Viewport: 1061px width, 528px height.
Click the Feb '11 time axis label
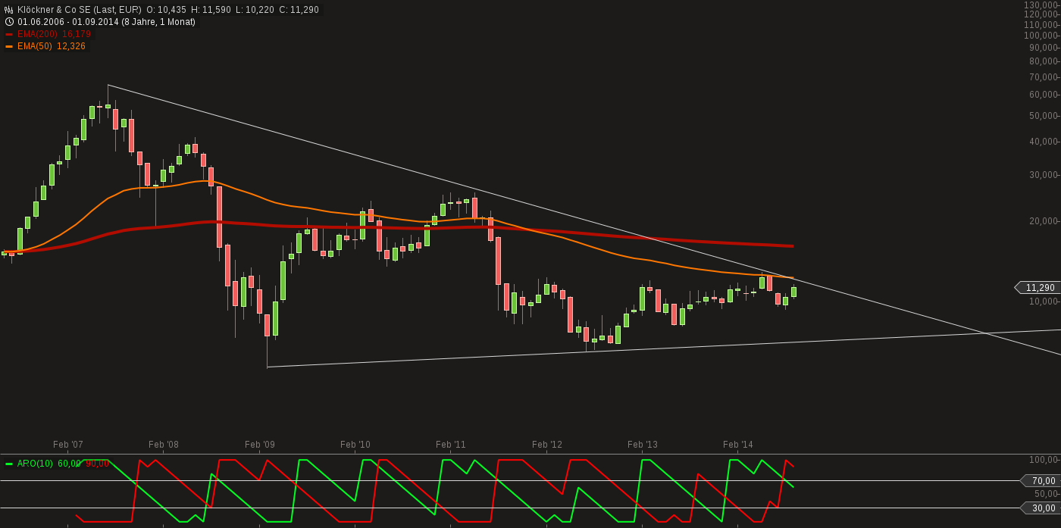click(x=451, y=445)
